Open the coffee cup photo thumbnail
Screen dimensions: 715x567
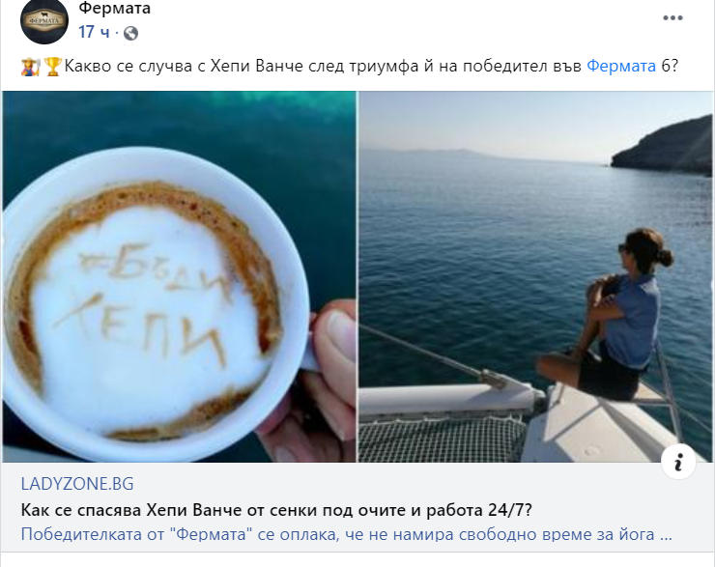coord(179,276)
